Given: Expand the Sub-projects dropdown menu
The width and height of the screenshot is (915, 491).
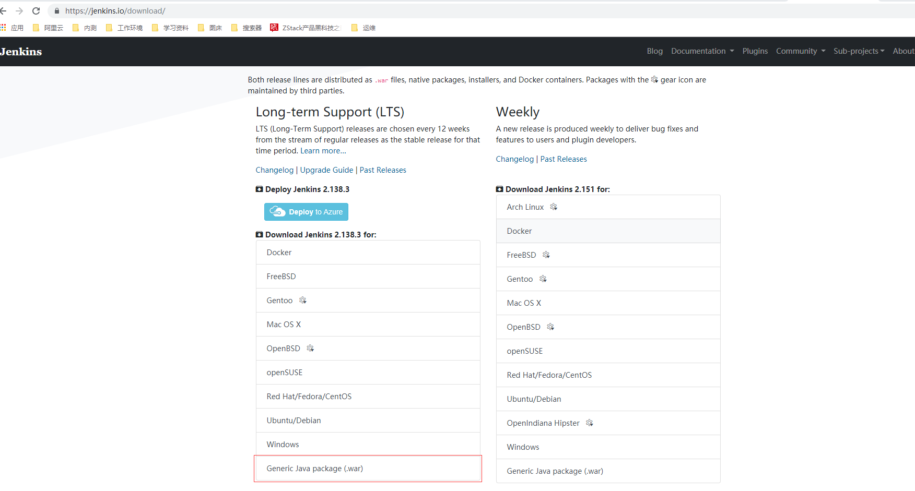Looking at the screenshot, I should (859, 51).
